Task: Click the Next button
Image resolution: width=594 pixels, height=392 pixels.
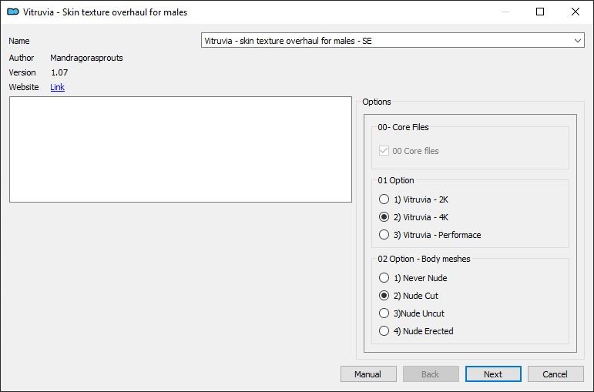Action: [493, 374]
